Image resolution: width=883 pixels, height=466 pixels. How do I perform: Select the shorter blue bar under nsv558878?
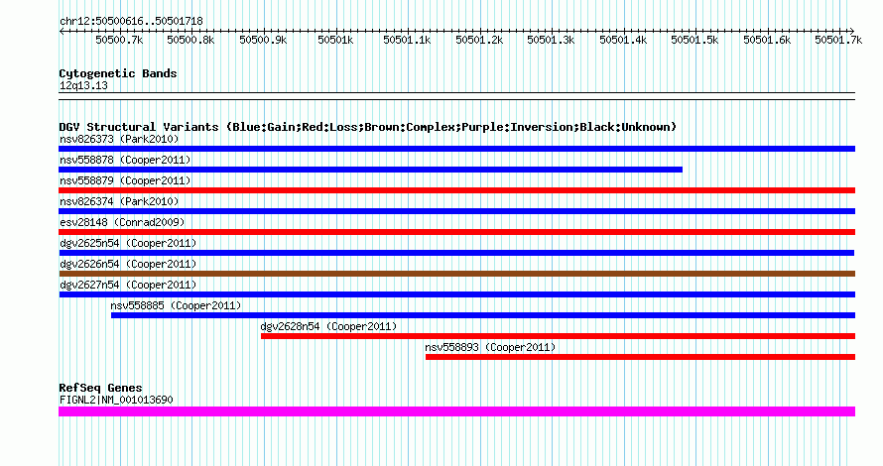coord(370,170)
